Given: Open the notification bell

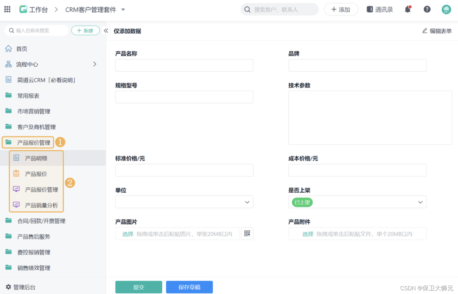Looking at the screenshot, I should [x=408, y=9].
